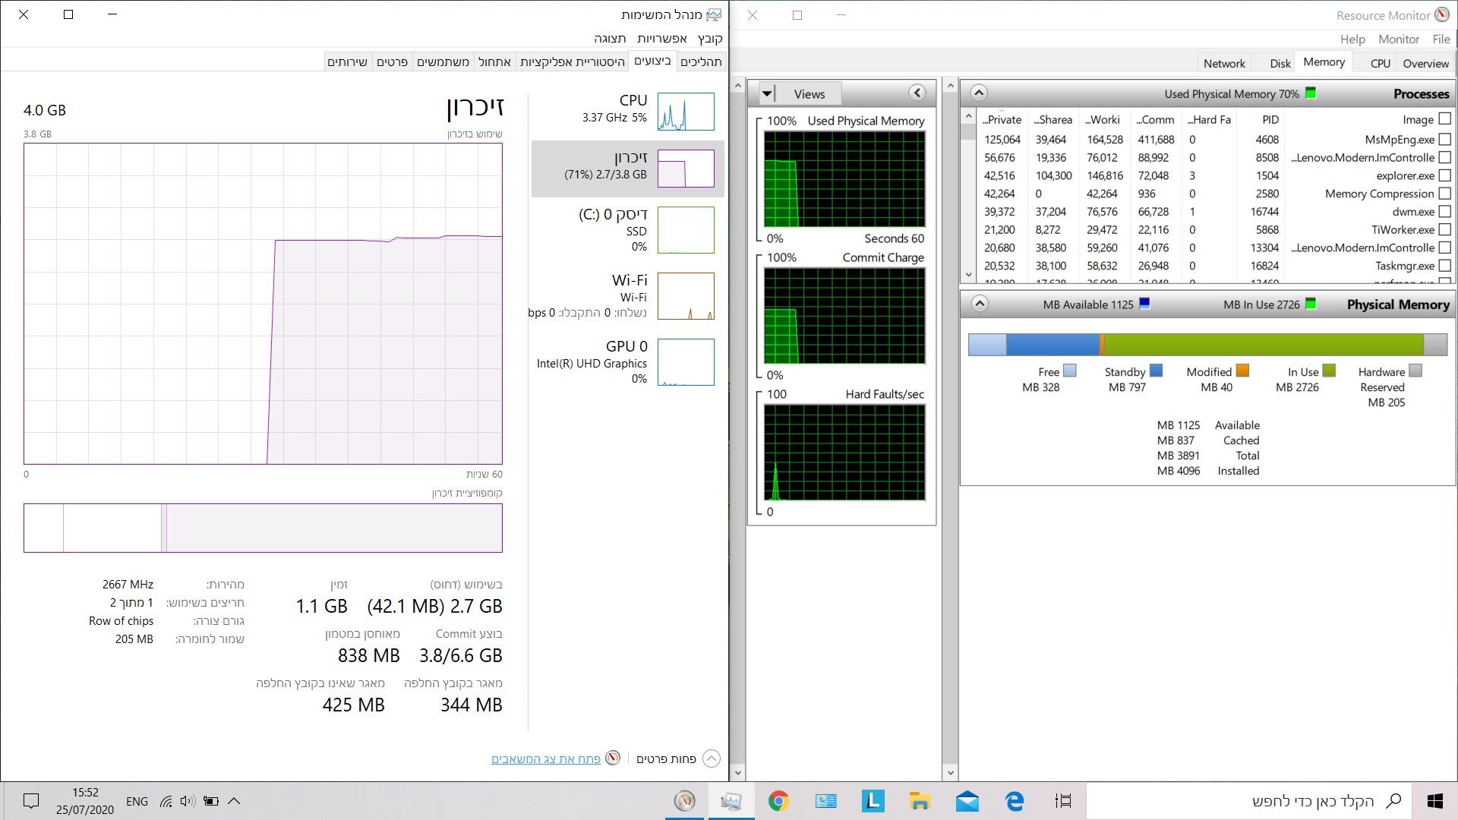Open the Monitor menu

1398,39
